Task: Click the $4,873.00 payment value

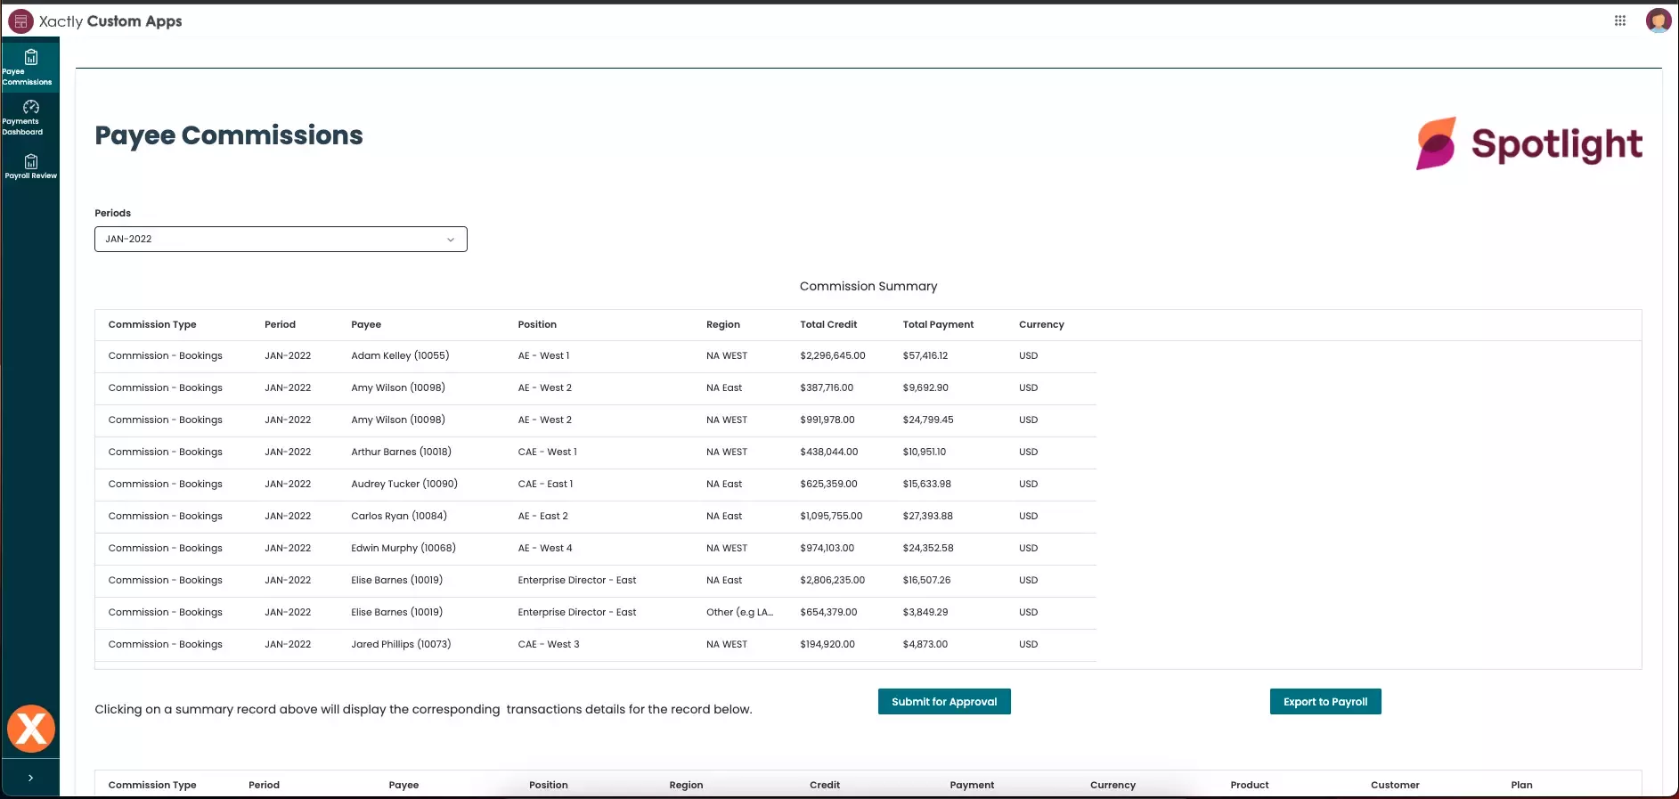Action: coord(925,644)
